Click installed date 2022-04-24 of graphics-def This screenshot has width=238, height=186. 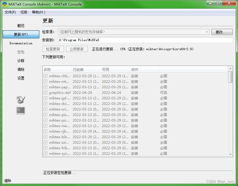pos(82,92)
